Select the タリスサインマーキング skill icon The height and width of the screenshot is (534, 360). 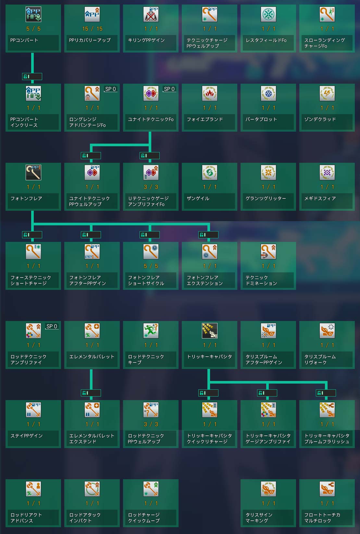tap(268, 489)
